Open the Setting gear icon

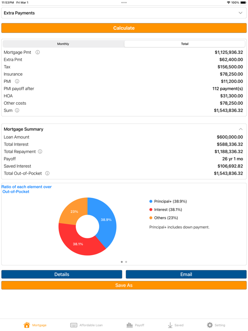(x=210, y=325)
